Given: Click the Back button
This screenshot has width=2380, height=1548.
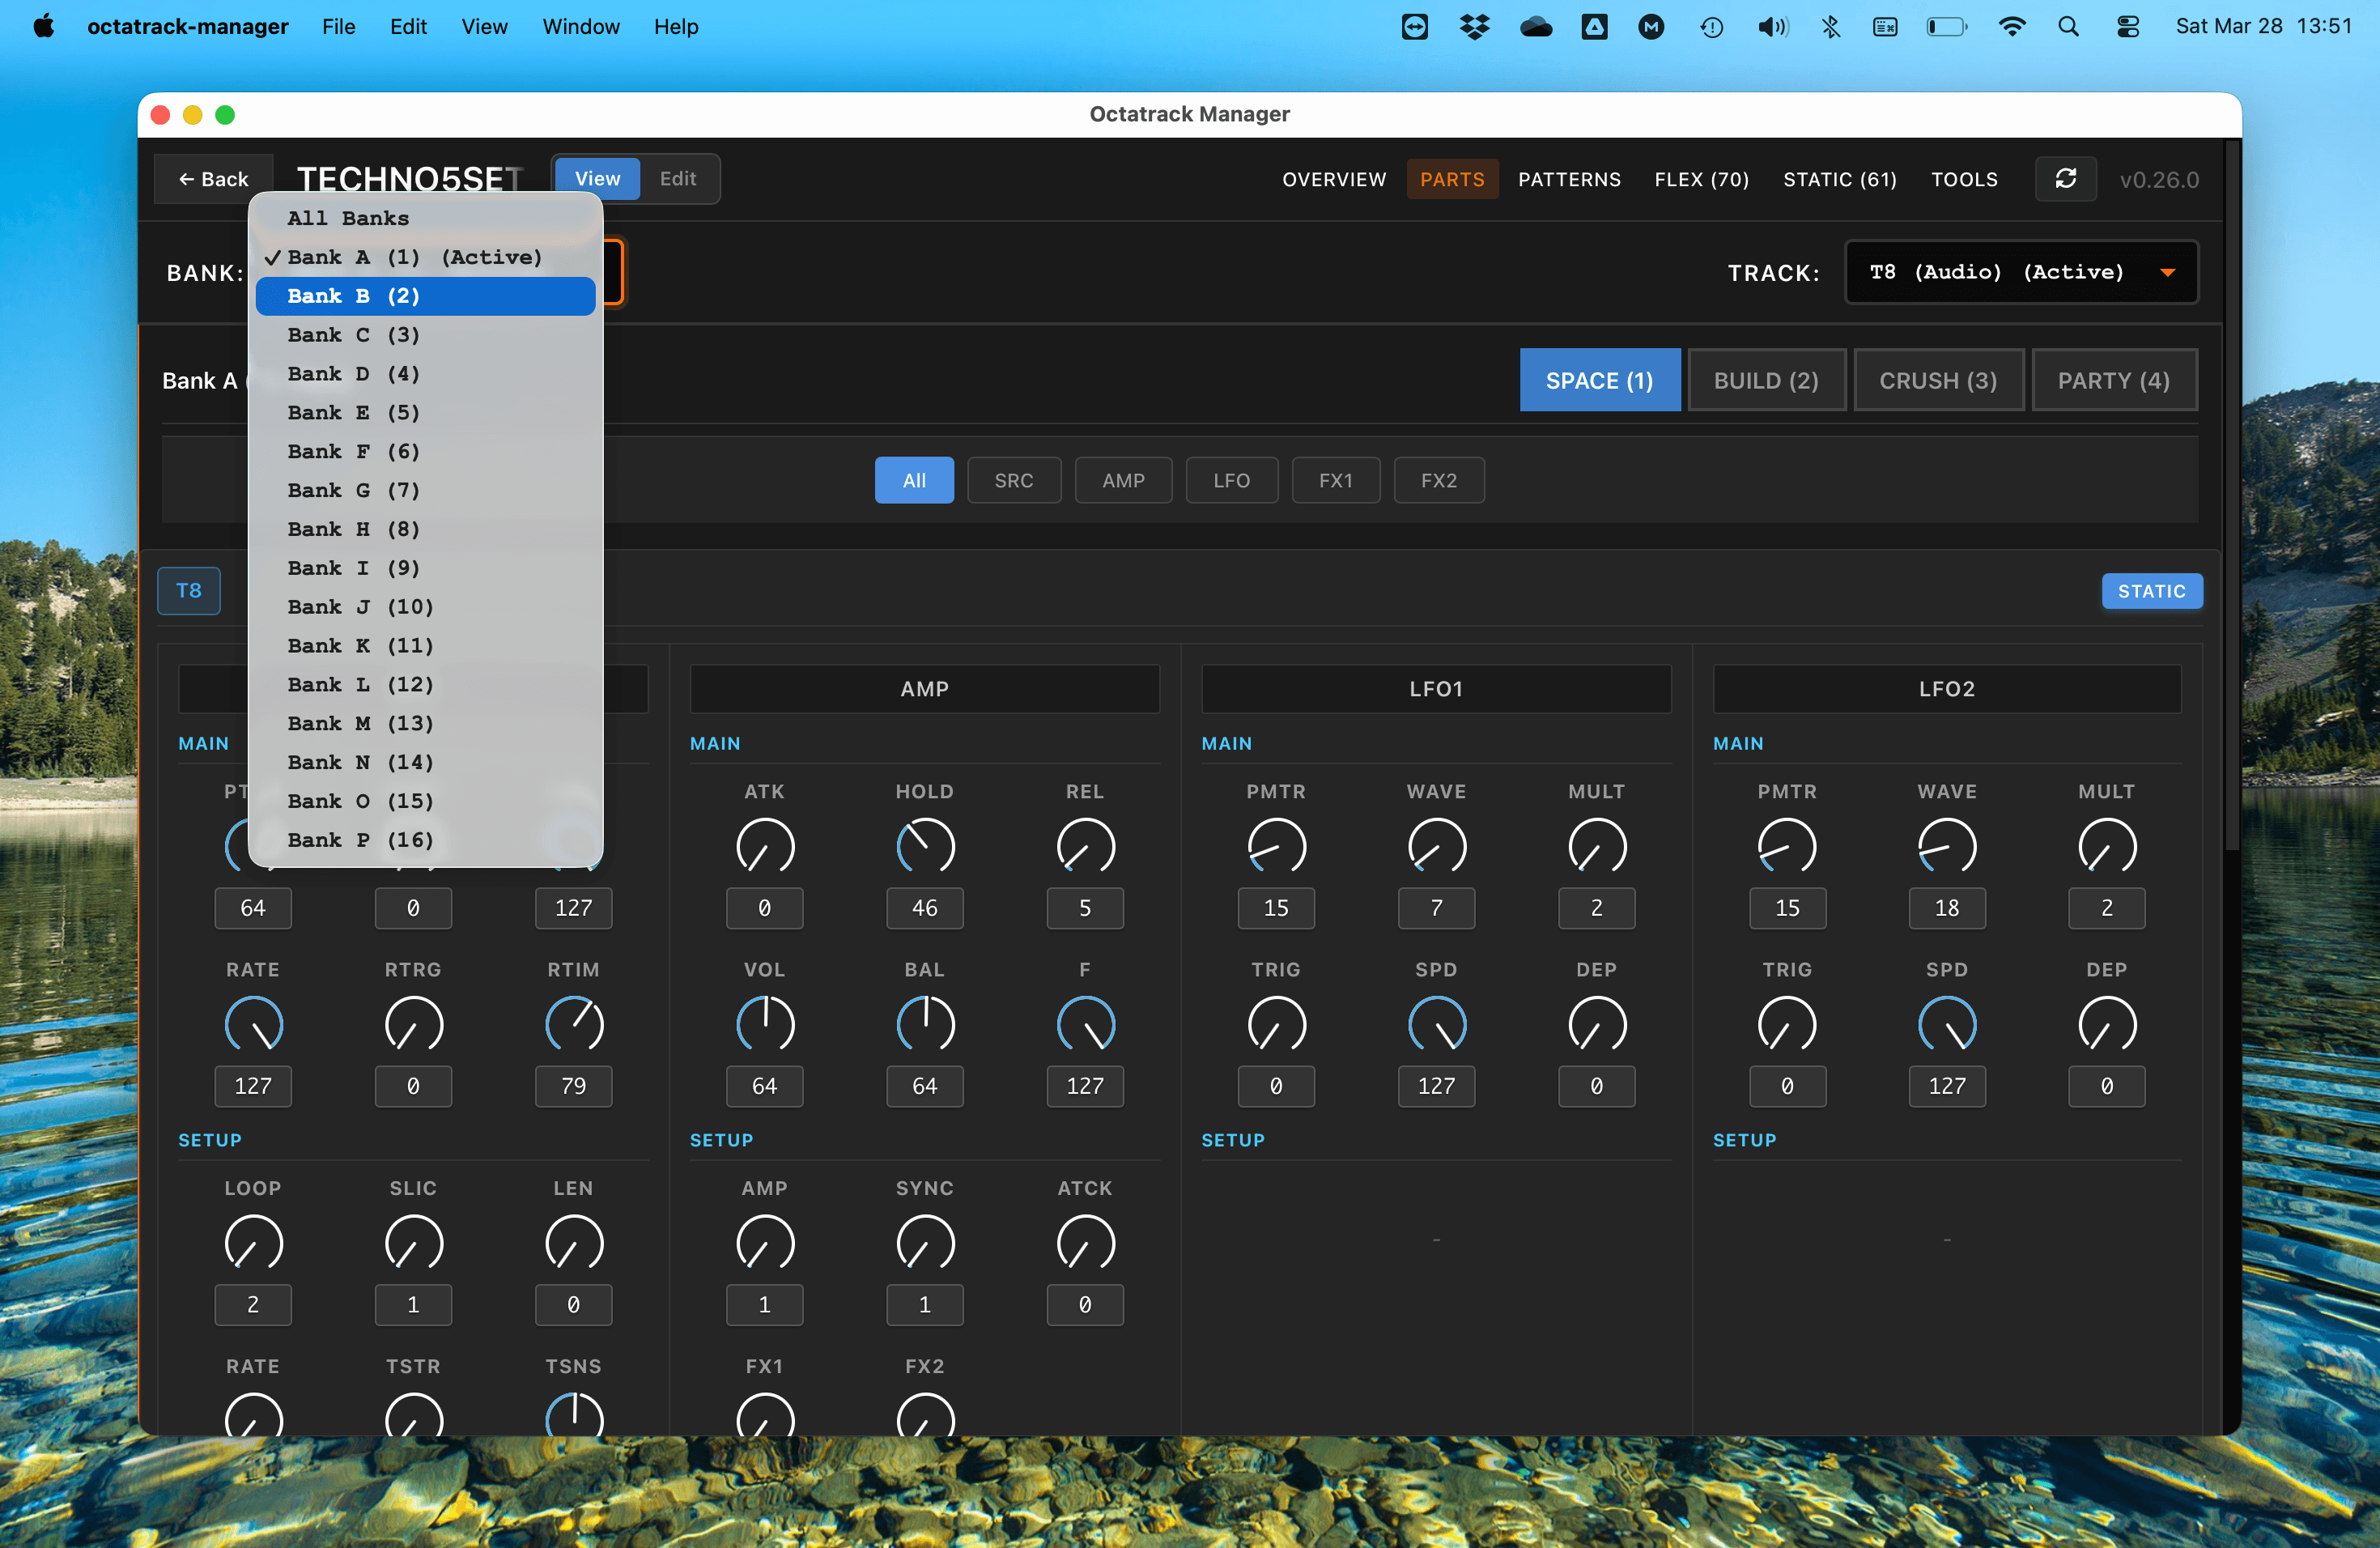Looking at the screenshot, I should pyautogui.click(x=213, y=179).
